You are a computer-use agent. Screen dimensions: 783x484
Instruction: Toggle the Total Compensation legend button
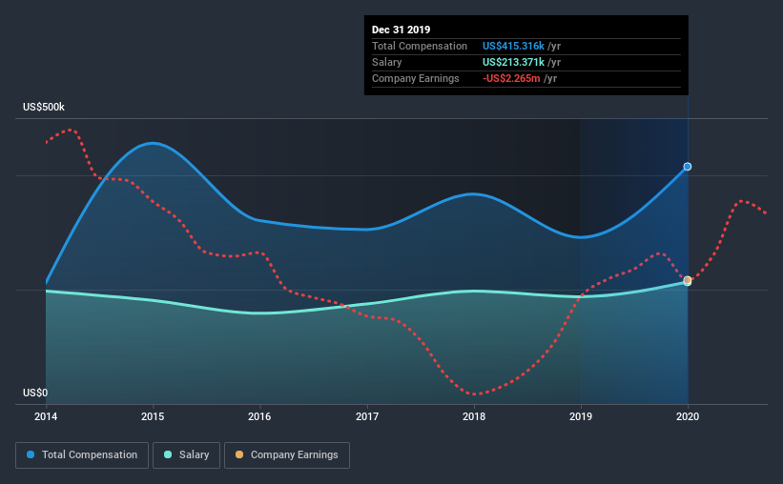click(x=82, y=455)
